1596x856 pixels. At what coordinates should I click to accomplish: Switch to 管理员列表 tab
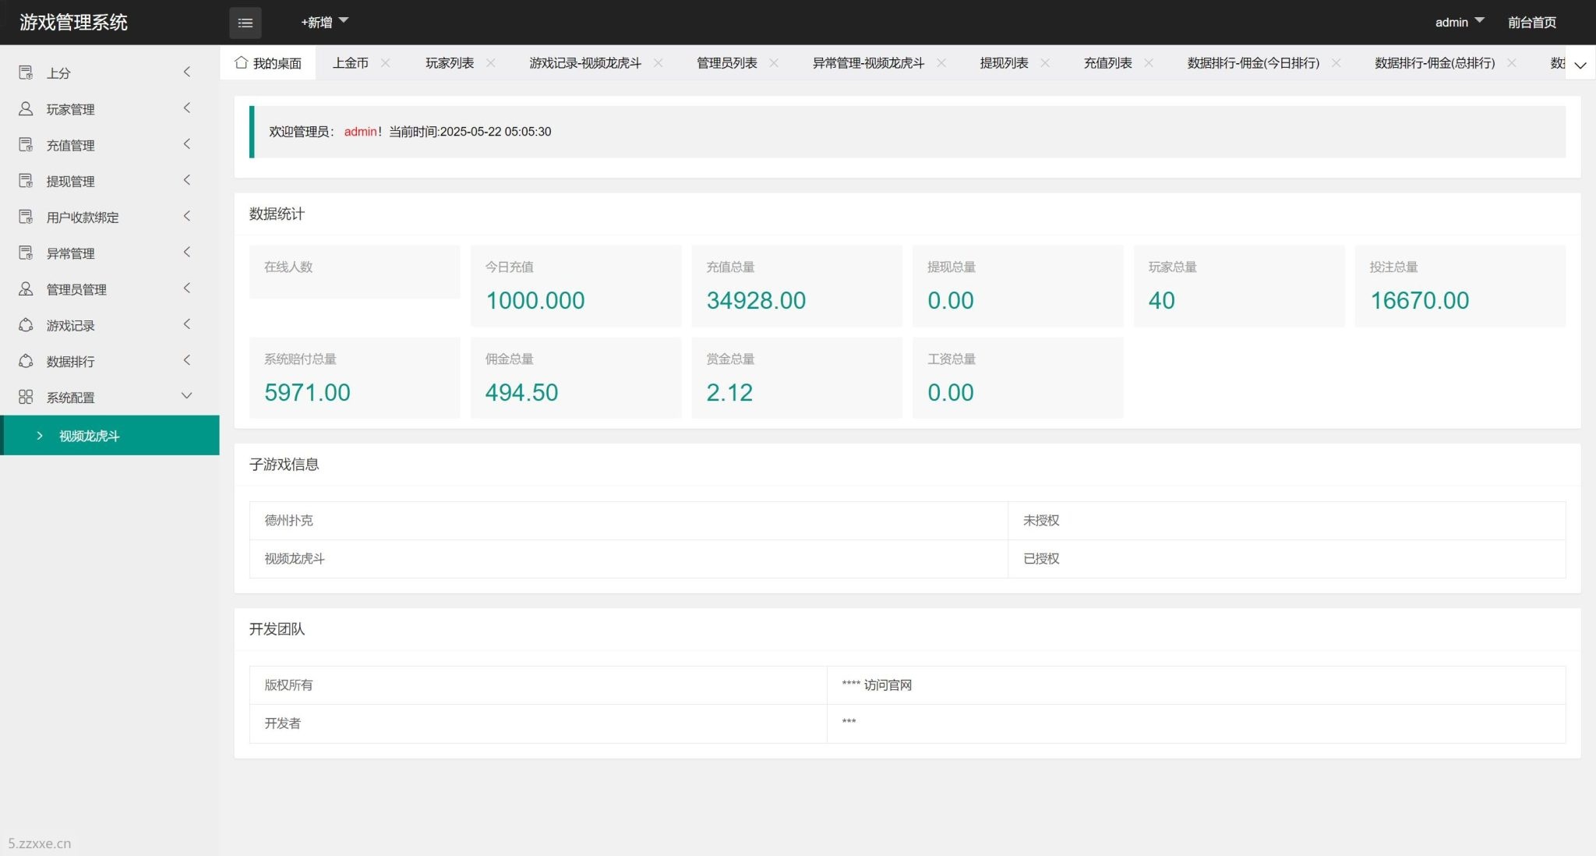[726, 63]
